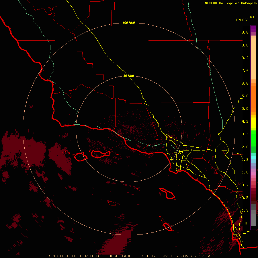The height and width of the screenshot is (258, 258).
Task: Click the -0.5 value on the scale
Action: pyautogui.click(x=244, y=198)
